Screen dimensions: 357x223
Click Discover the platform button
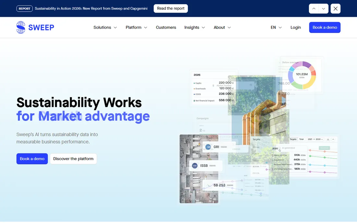coord(73,159)
